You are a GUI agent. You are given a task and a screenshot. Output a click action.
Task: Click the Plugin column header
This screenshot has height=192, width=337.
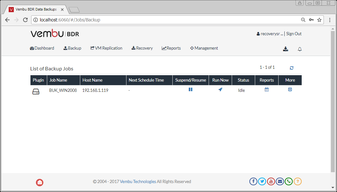39,80
